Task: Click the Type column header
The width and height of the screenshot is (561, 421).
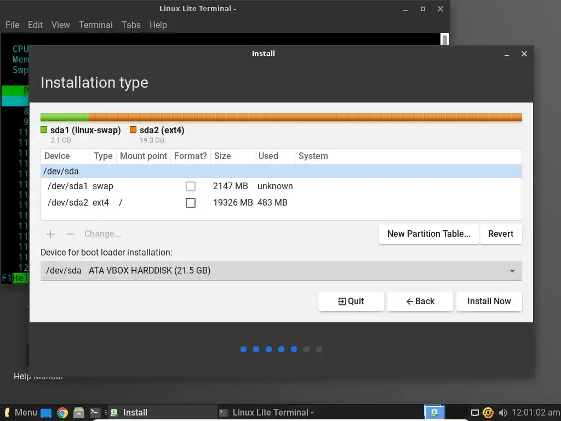Action: tap(103, 156)
